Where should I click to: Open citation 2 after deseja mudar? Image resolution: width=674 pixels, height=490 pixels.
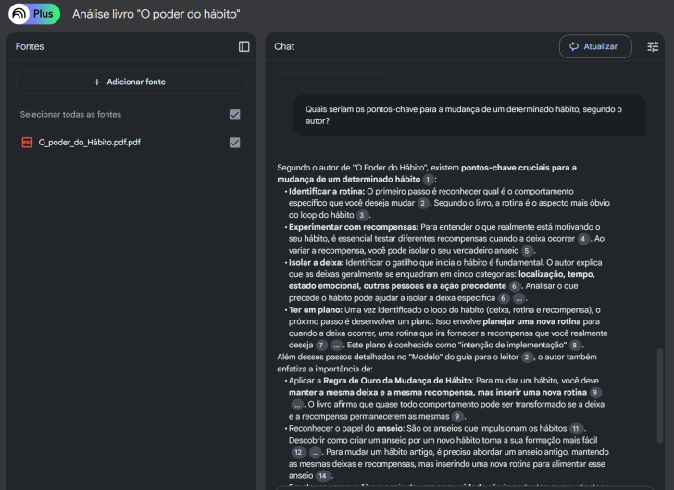click(423, 203)
